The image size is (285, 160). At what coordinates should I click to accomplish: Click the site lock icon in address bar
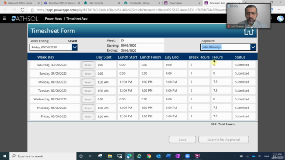[x=33, y=10]
